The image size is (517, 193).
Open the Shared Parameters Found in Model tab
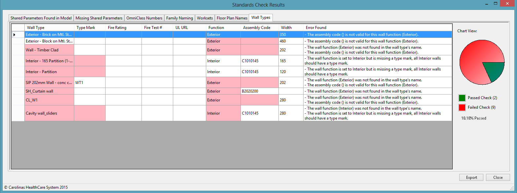(41, 18)
